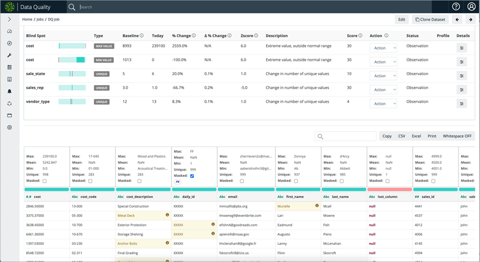Enable Masked checkbox for cost column
Viewport: 480px width, 262px height.
pyautogui.click(x=45, y=181)
